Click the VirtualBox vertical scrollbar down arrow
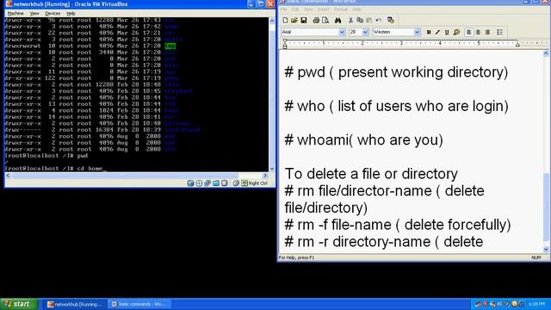Viewport: 551px width, 310px height. click(x=272, y=169)
